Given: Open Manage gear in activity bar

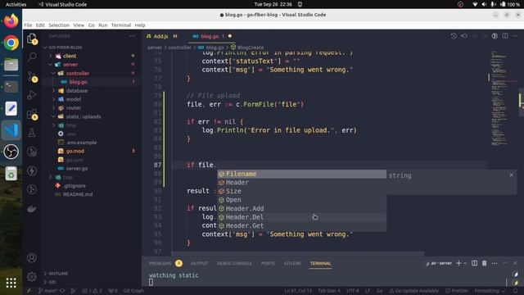Looking at the screenshot, I should 32,277.
